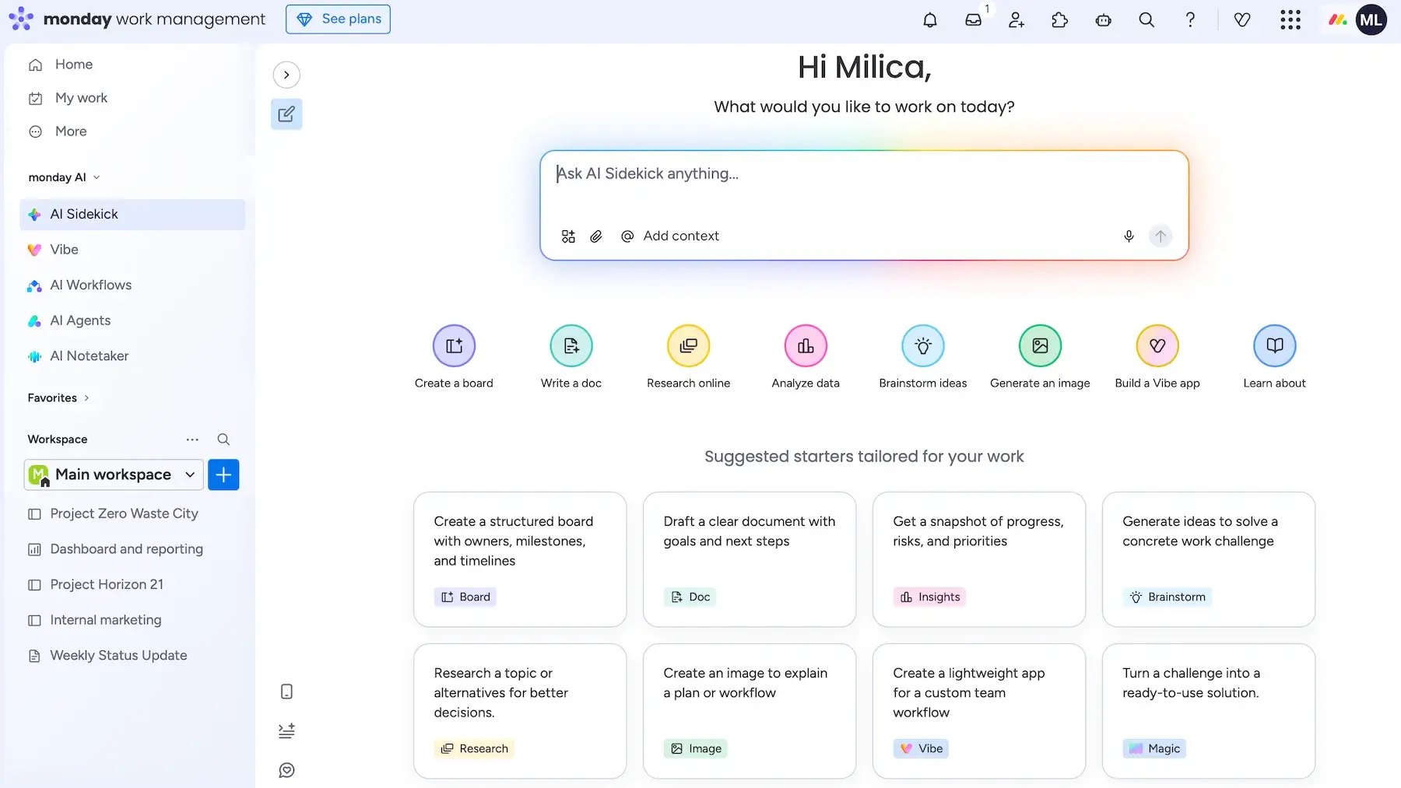Open the Main workspace dropdown

click(114, 475)
